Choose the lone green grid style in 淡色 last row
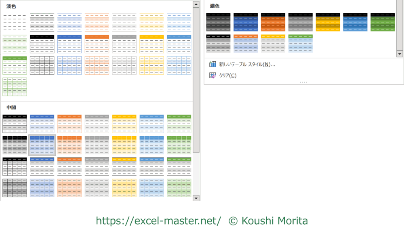 click(x=15, y=87)
